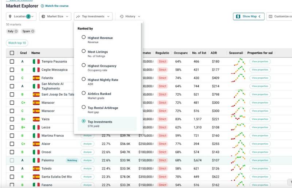Expand the History dropdown
This screenshot has width=292, height=188.
click(x=130, y=16)
